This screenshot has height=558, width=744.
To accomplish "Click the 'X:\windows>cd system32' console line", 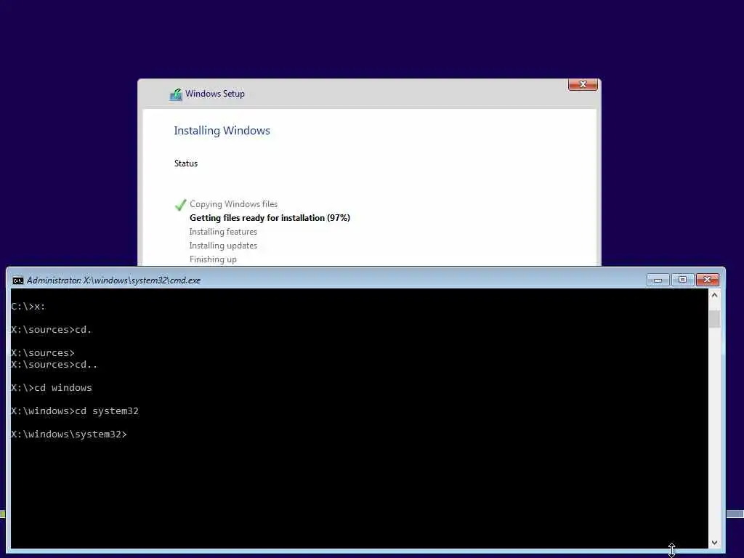I will 75,411.
